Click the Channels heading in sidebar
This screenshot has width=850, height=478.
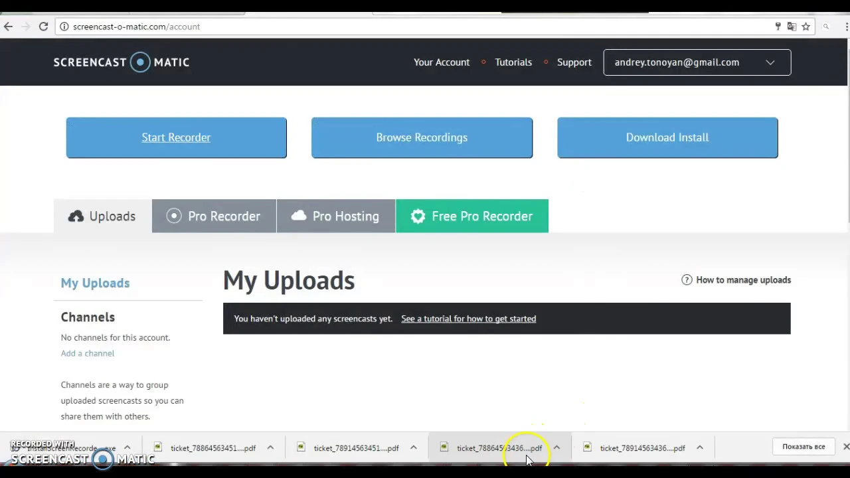tap(88, 317)
